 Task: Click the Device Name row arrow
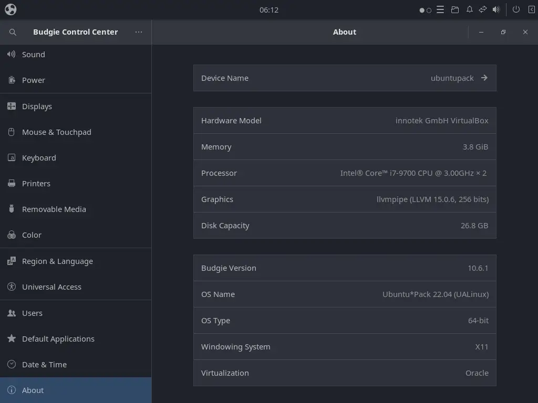click(484, 78)
